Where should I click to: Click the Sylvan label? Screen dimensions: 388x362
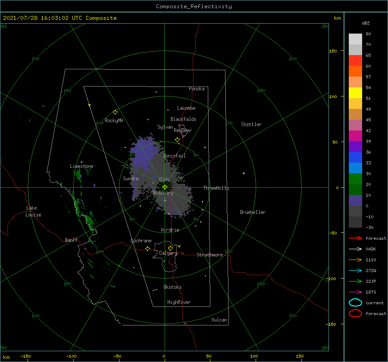pyautogui.click(x=165, y=127)
